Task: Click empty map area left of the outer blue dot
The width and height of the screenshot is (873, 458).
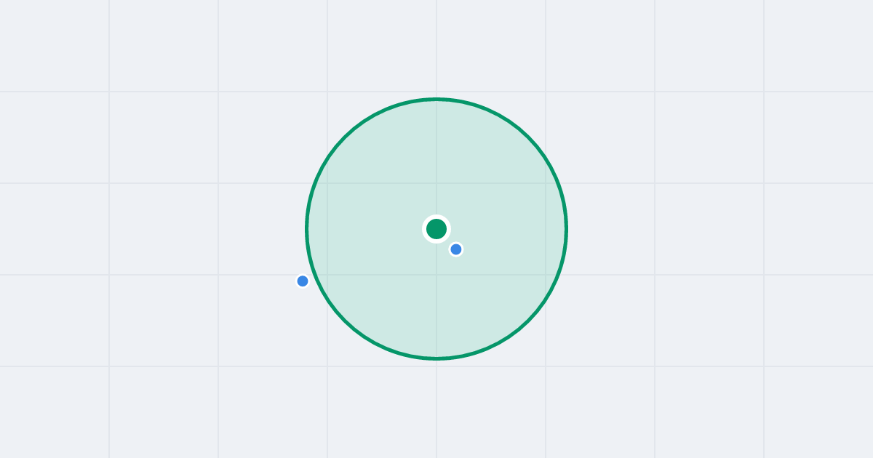Action: (x=218, y=281)
